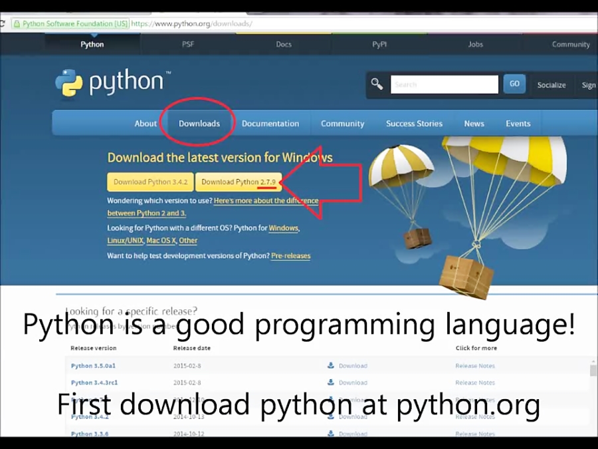Select Success Stories in the navigation

coord(414,123)
